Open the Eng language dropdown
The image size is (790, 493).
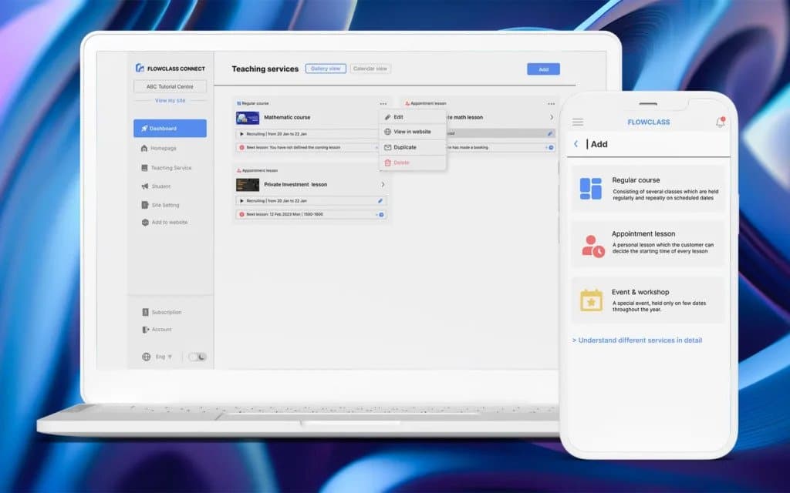pos(164,357)
